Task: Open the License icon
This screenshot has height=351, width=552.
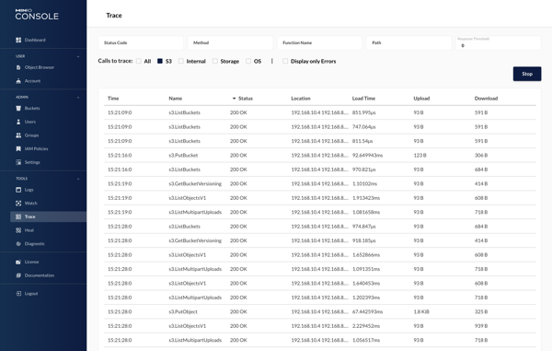Action: click(18, 262)
